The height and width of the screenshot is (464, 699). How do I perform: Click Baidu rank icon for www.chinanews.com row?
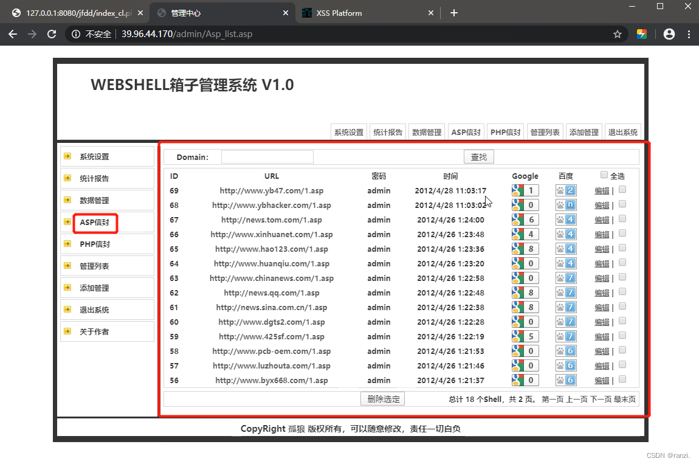click(566, 279)
